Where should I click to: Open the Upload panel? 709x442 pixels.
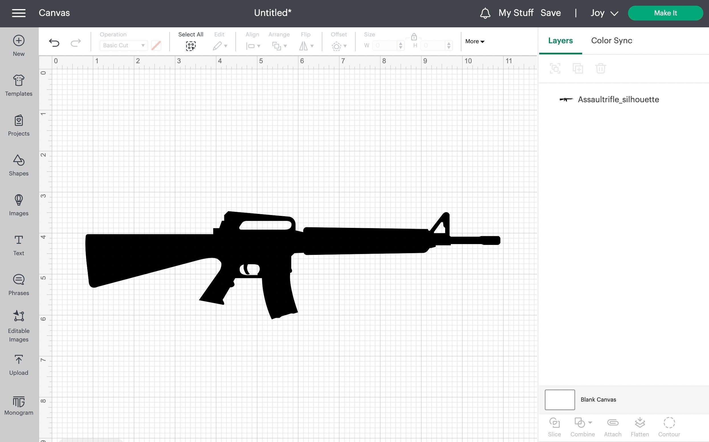point(19,365)
